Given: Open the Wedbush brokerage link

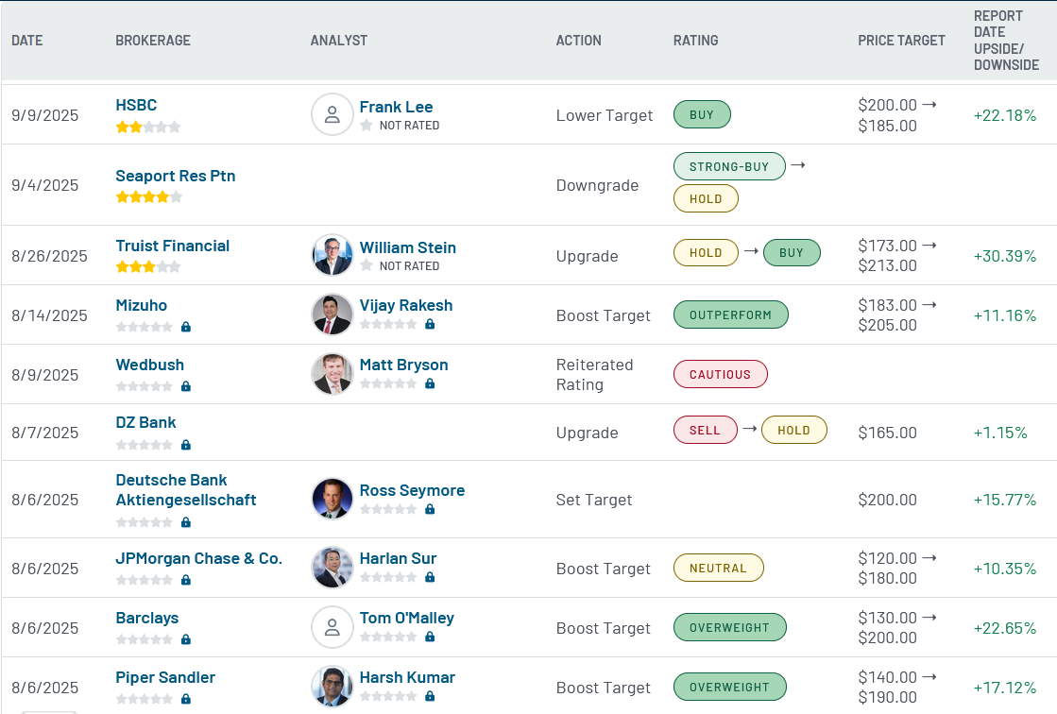Looking at the screenshot, I should coord(149,365).
